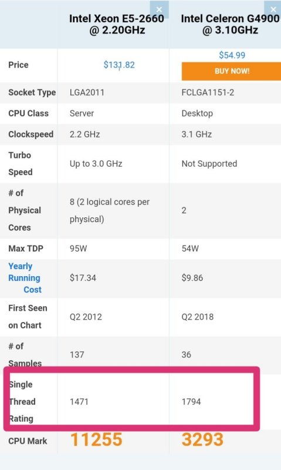281x470 pixels.
Task: Remove the Intel Xeon E5-2660 column
Action: (159, 9)
